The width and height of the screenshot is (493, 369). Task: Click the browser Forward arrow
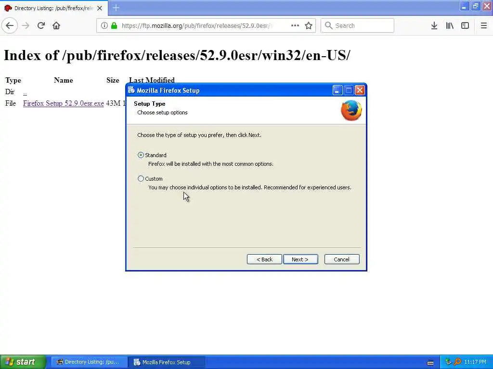pyautogui.click(x=26, y=26)
